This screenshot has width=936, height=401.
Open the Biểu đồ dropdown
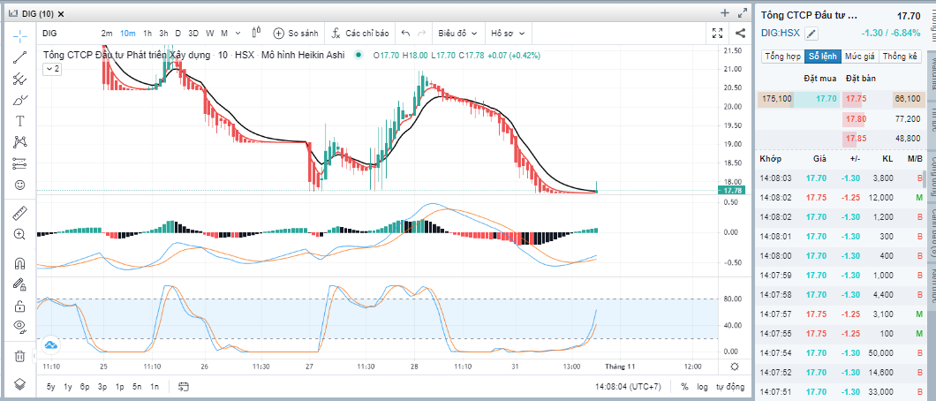pyautogui.click(x=457, y=33)
